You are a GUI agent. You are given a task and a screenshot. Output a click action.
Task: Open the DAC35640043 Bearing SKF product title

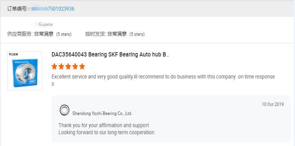[111, 55]
